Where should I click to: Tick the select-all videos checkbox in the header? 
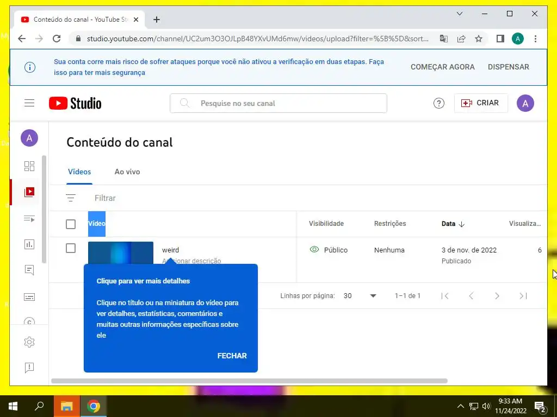click(x=71, y=224)
